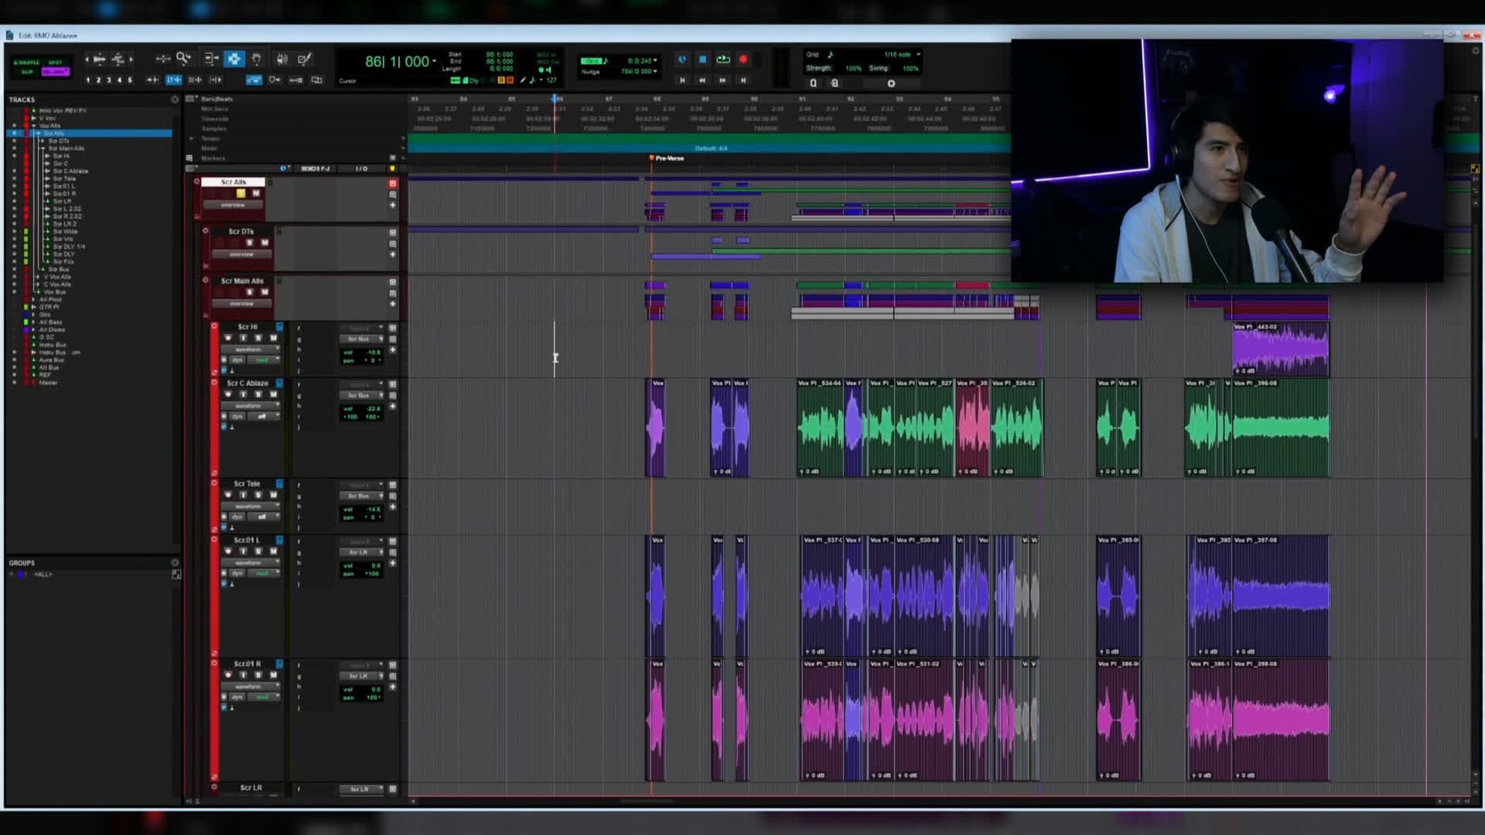Open the automation mode dropdown reading 'read' on Scr Hi

pyautogui.click(x=264, y=360)
